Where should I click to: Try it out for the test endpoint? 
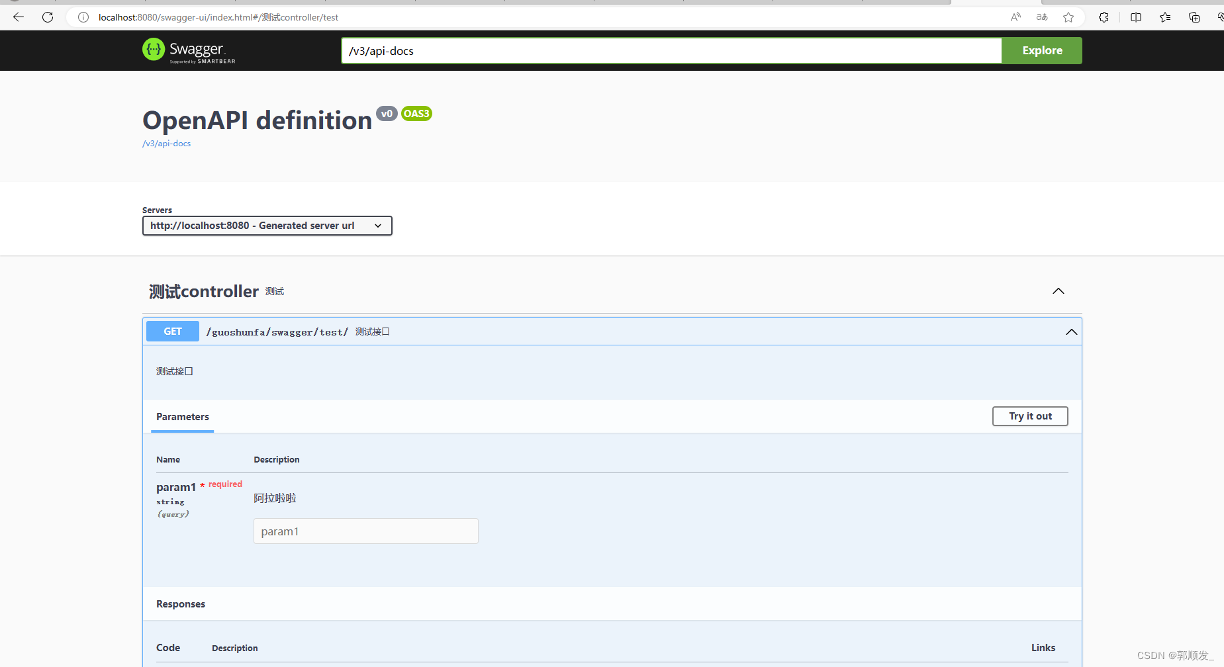click(x=1029, y=416)
